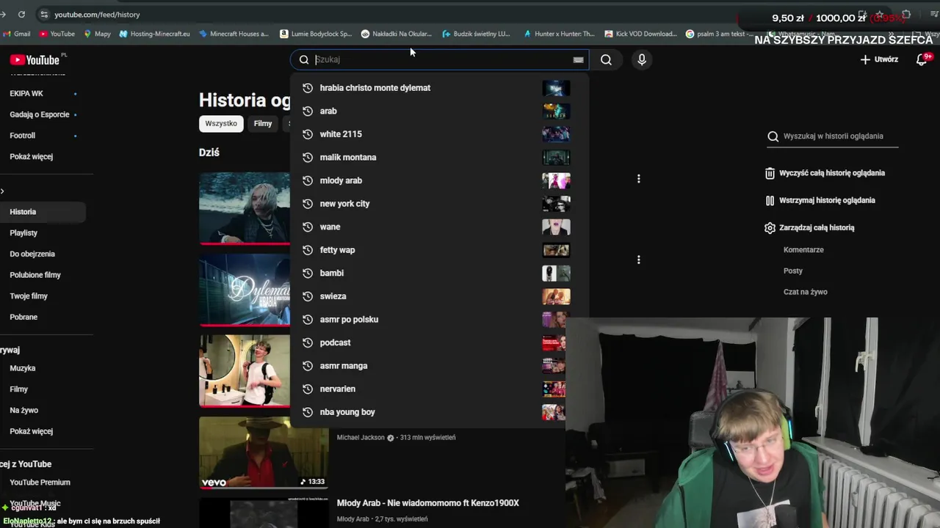The height and width of the screenshot is (528, 940).
Task: Open the 'Minecraft Houses a...' bookmark
Action: (x=234, y=34)
